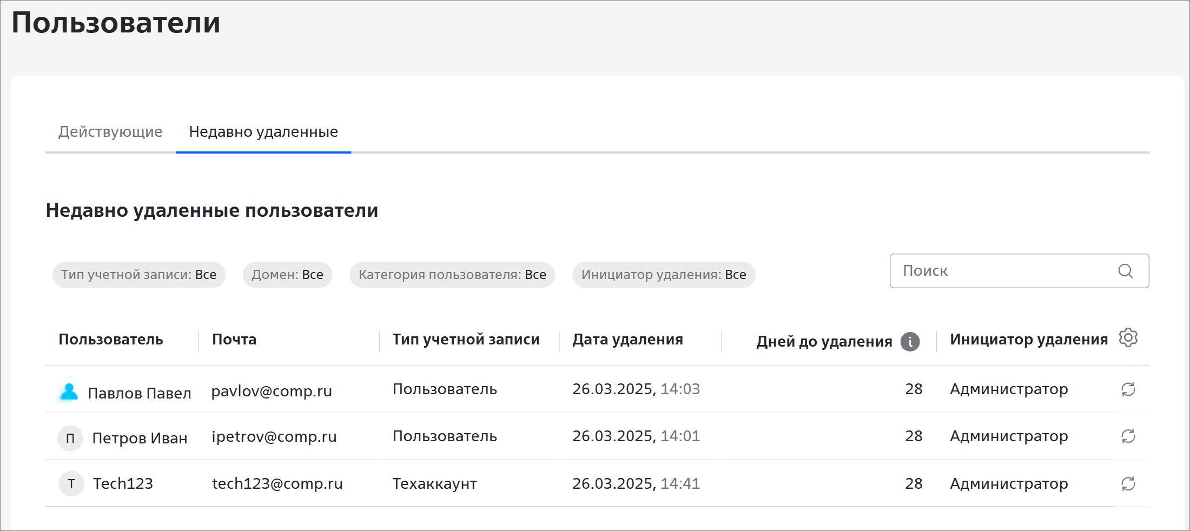Click Павлов Павел blue avatar icon
Viewport: 1190px width, 531px height.
click(69, 391)
